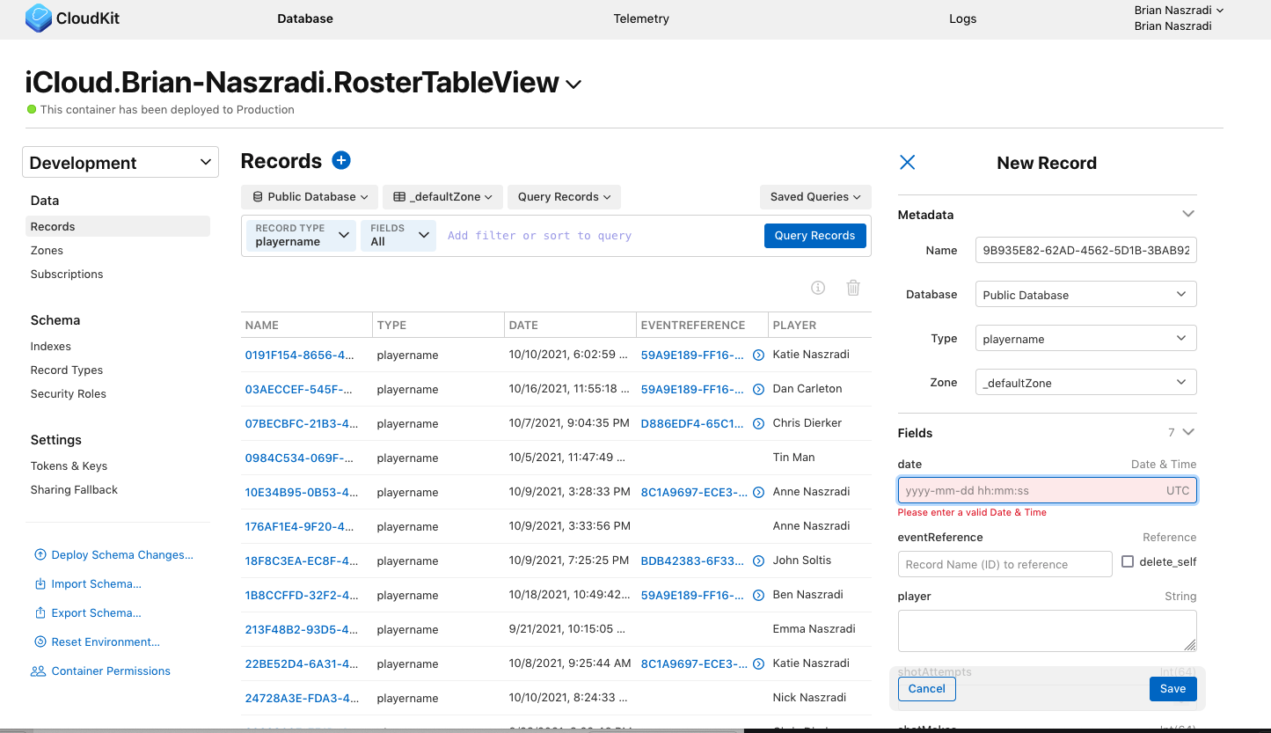
Task: Click the blue Query Records button
Action: tap(815, 235)
